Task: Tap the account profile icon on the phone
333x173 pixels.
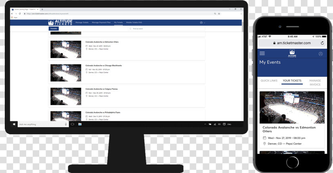Action: (x=321, y=54)
